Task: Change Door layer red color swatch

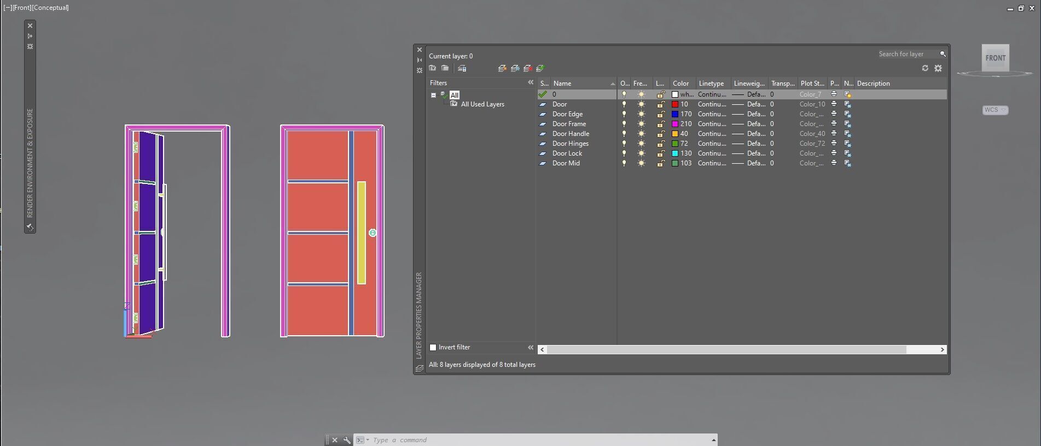Action: 675,104
